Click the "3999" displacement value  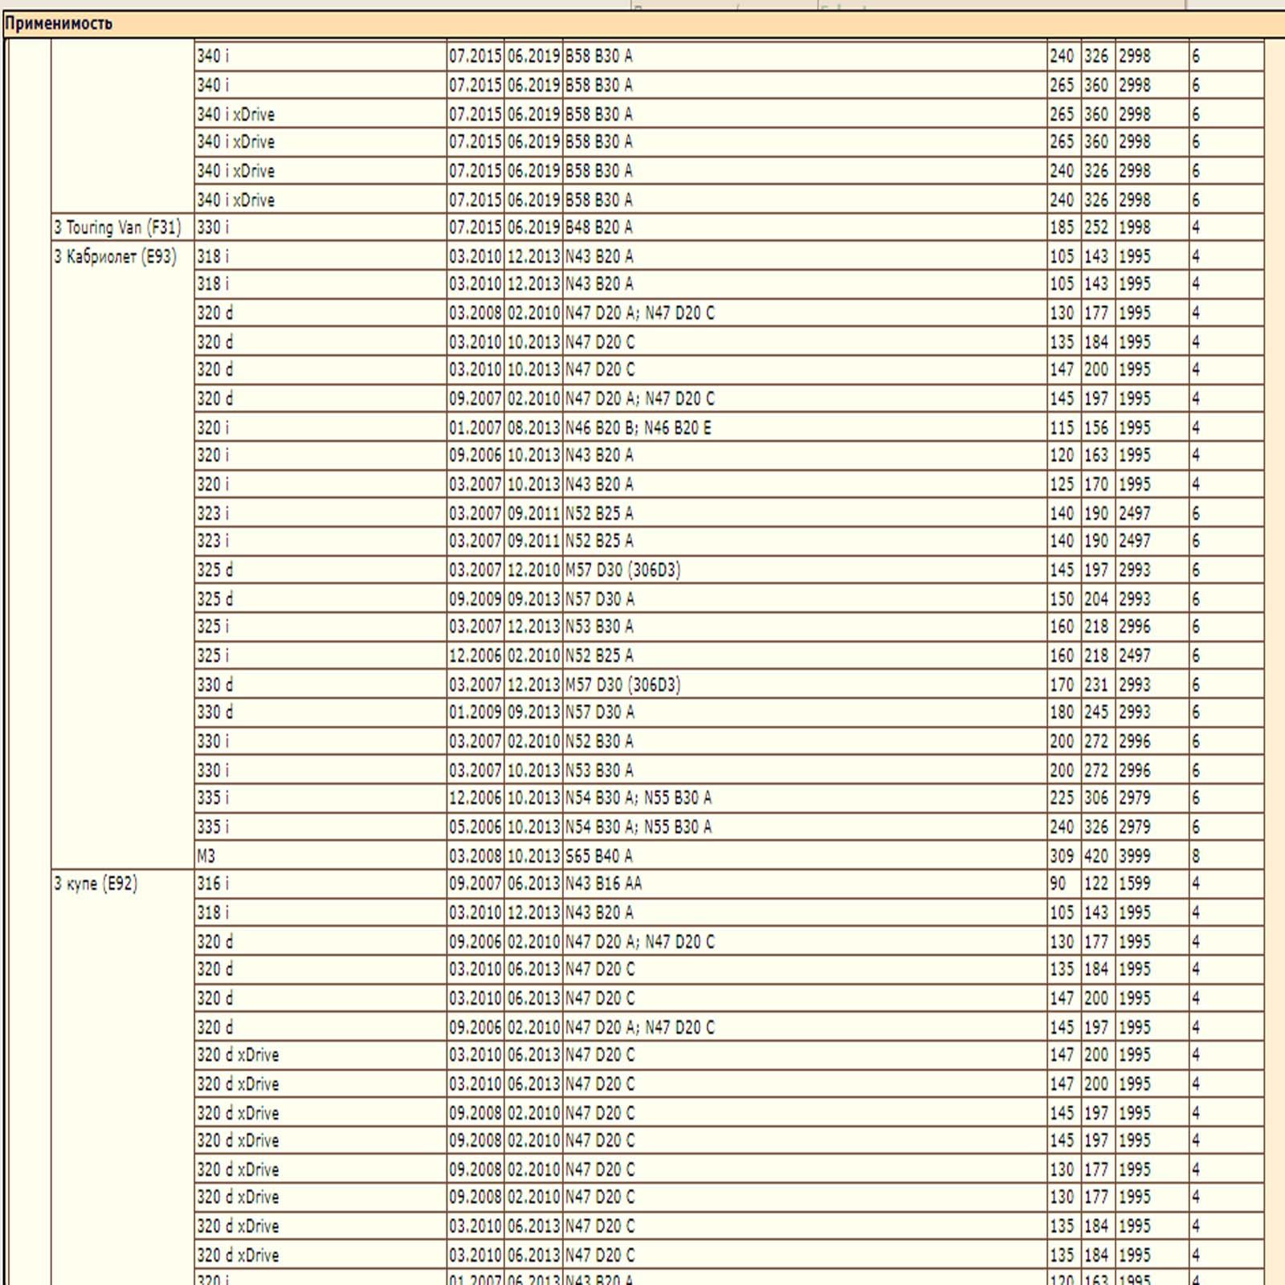pyautogui.click(x=1134, y=856)
